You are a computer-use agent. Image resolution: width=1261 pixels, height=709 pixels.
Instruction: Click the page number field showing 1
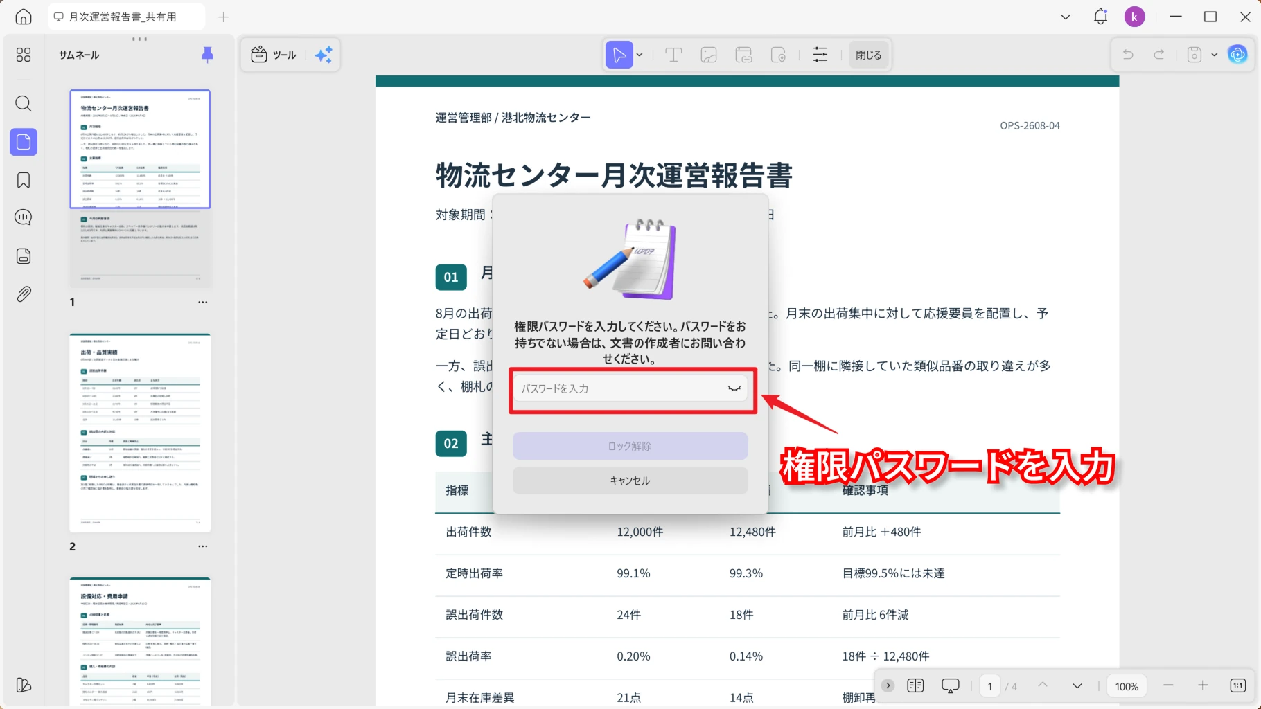989,686
